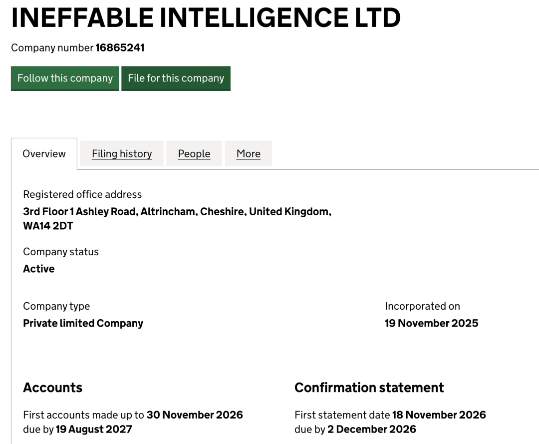Click the Confirmation statement heading
The height and width of the screenshot is (444, 539).
pos(369,388)
